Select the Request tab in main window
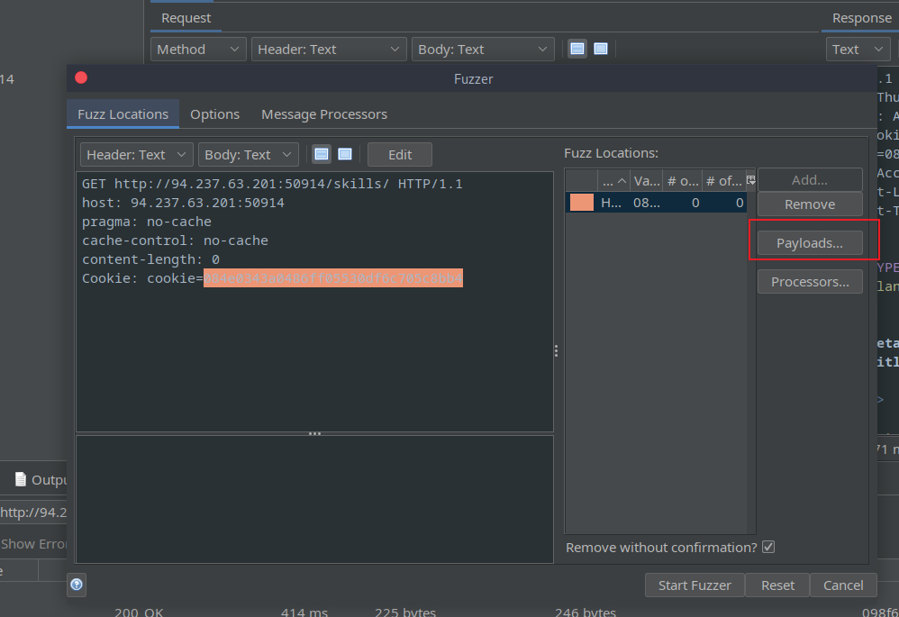 pos(186,18)
